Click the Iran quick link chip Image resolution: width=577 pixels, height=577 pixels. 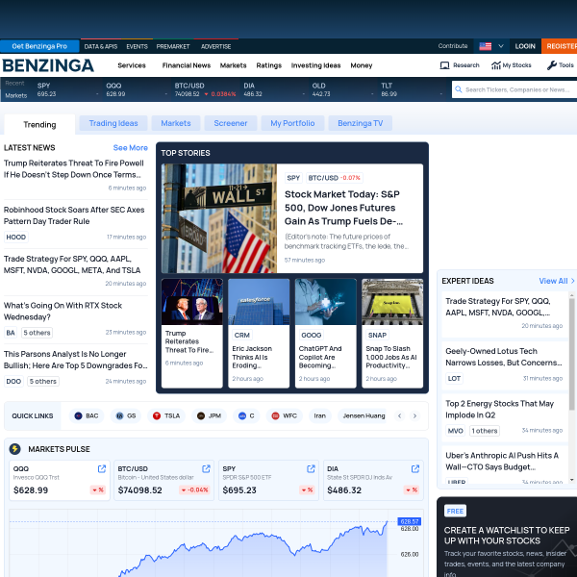320,415
